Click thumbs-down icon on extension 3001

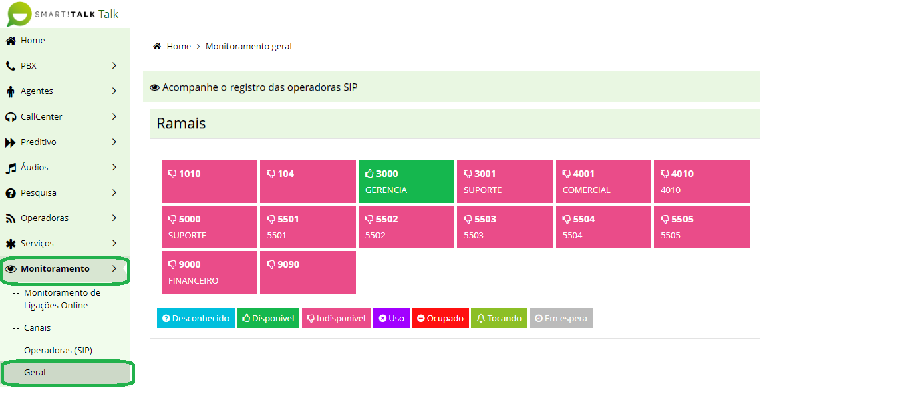[x=468, y=174]
